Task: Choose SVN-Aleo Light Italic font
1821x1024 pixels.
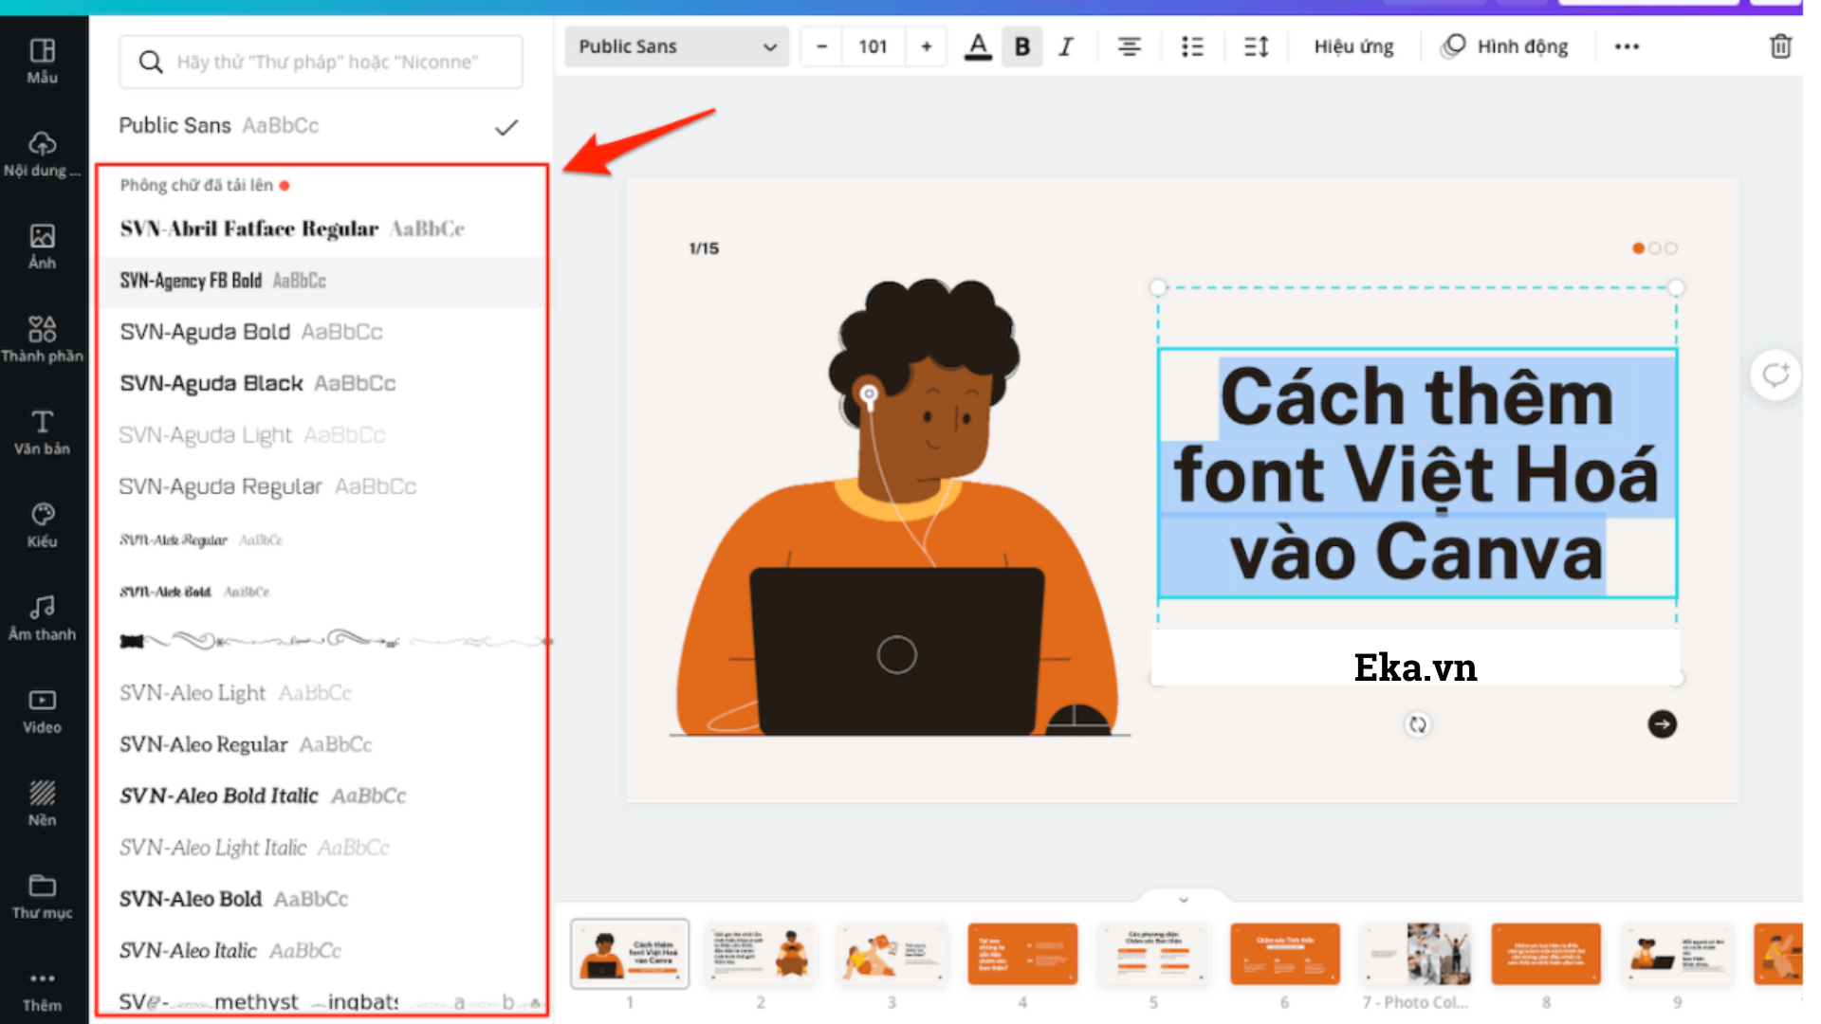Action: point(322,848)
